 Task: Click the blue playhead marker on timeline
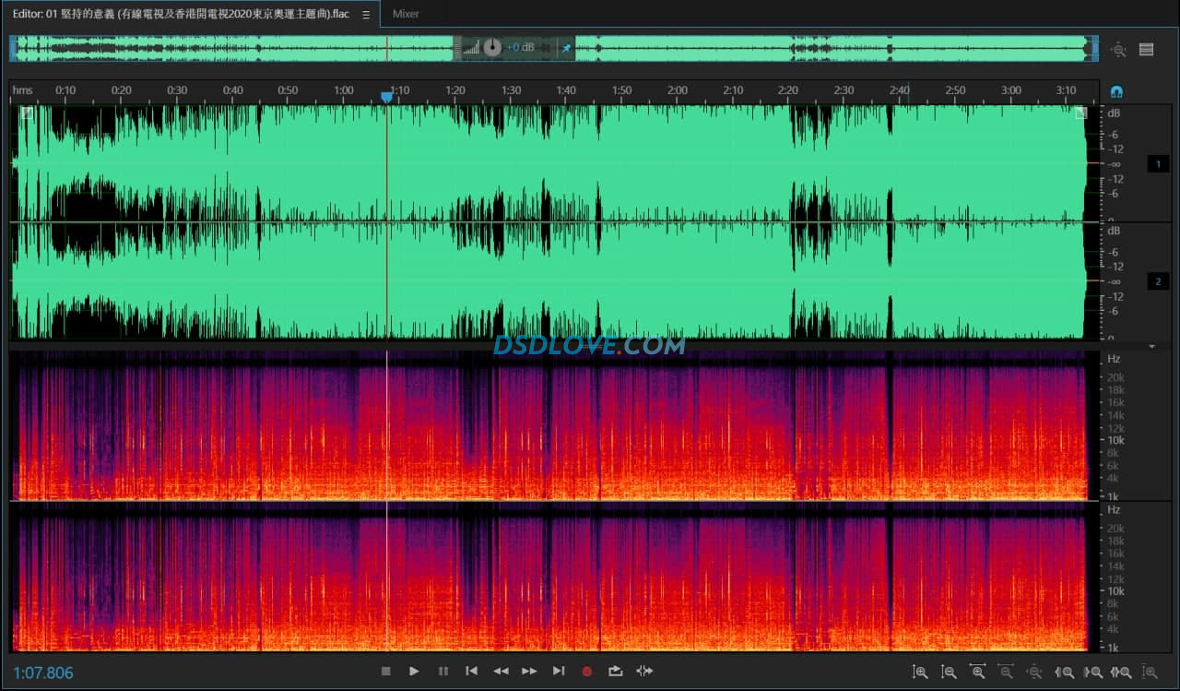click(386, 96)
